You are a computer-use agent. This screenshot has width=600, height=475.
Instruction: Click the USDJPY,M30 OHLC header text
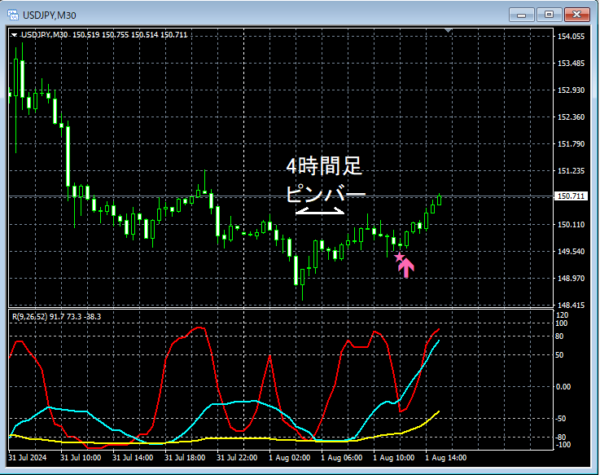click(x=104, y=35)
